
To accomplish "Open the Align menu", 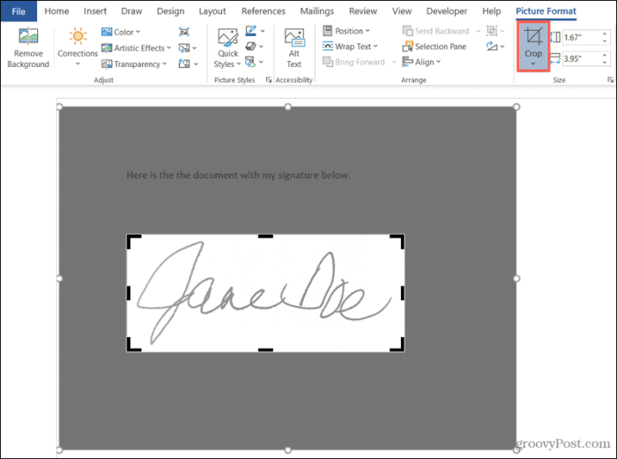I will [x=421, y=62].
